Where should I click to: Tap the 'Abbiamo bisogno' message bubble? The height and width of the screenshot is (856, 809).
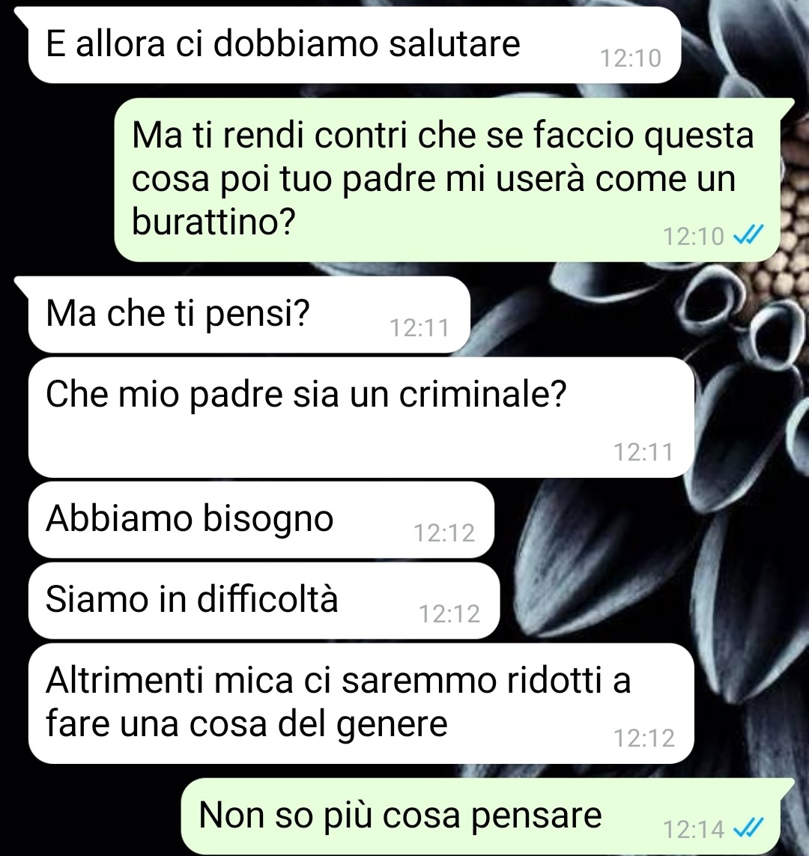(x=261, y=520)
